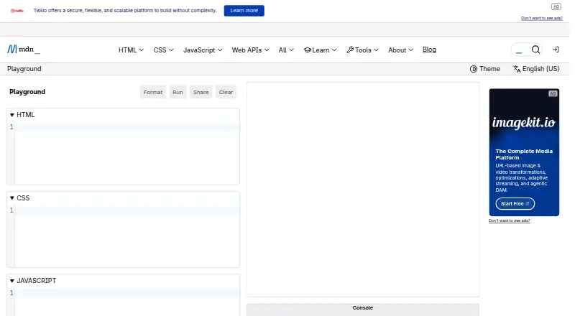Click the Format button

coord(153,93)
